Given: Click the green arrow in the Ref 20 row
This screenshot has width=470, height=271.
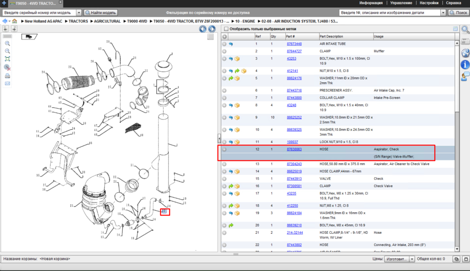Looking at the screenshot, I should (231, 225).
